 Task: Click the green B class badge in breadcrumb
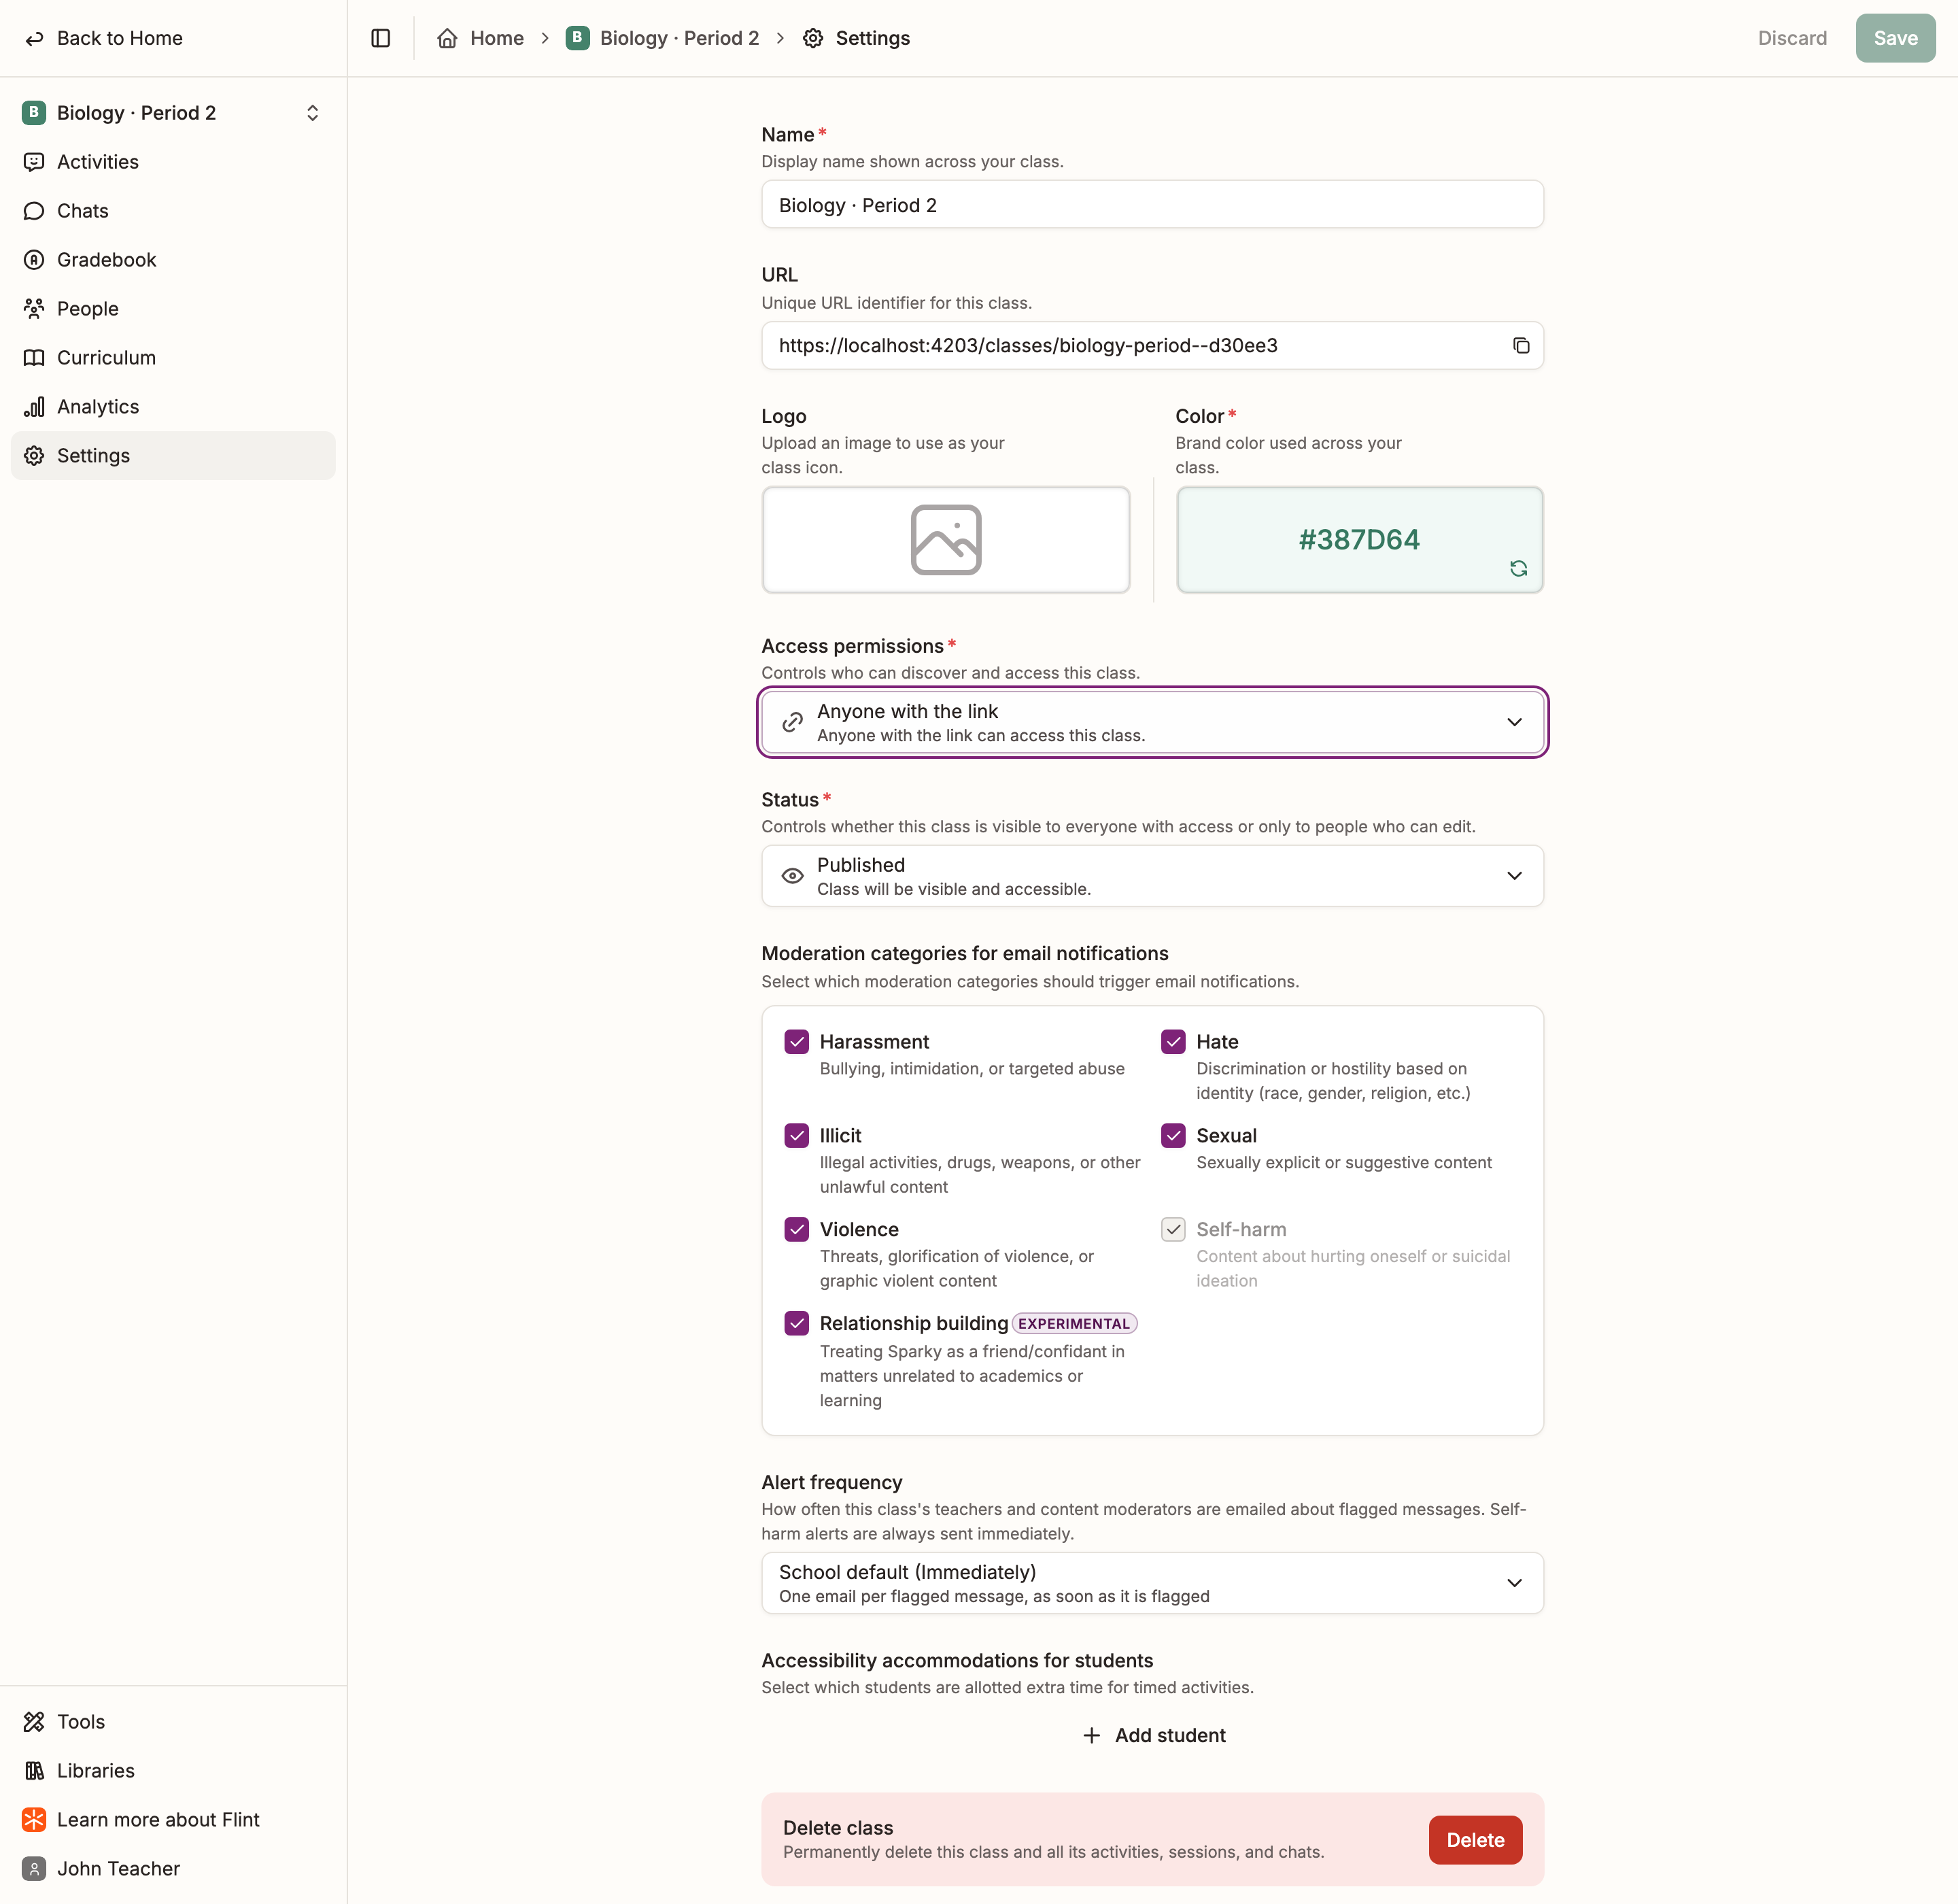(577, 38)
